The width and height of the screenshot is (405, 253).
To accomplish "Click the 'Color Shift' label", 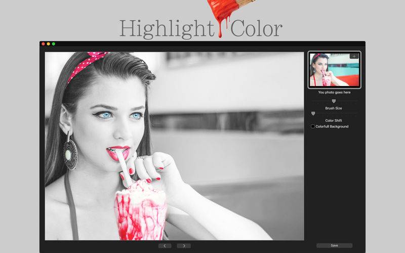I will (334, 120).
